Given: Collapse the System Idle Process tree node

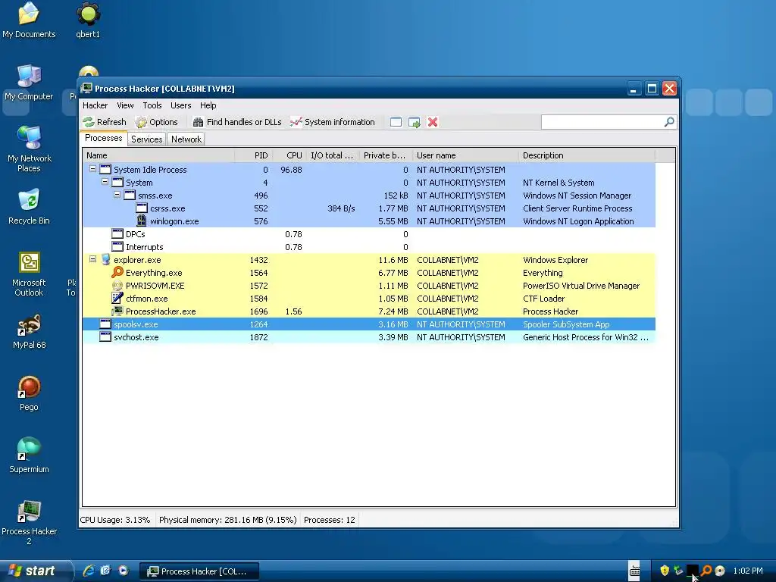Looking at the screenshot, I should (x=92, y=169).
